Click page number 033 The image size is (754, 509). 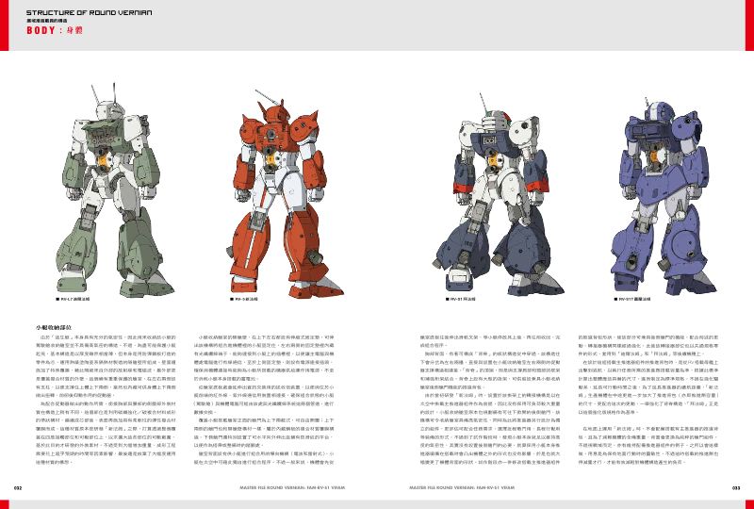[x=736, y=488]
